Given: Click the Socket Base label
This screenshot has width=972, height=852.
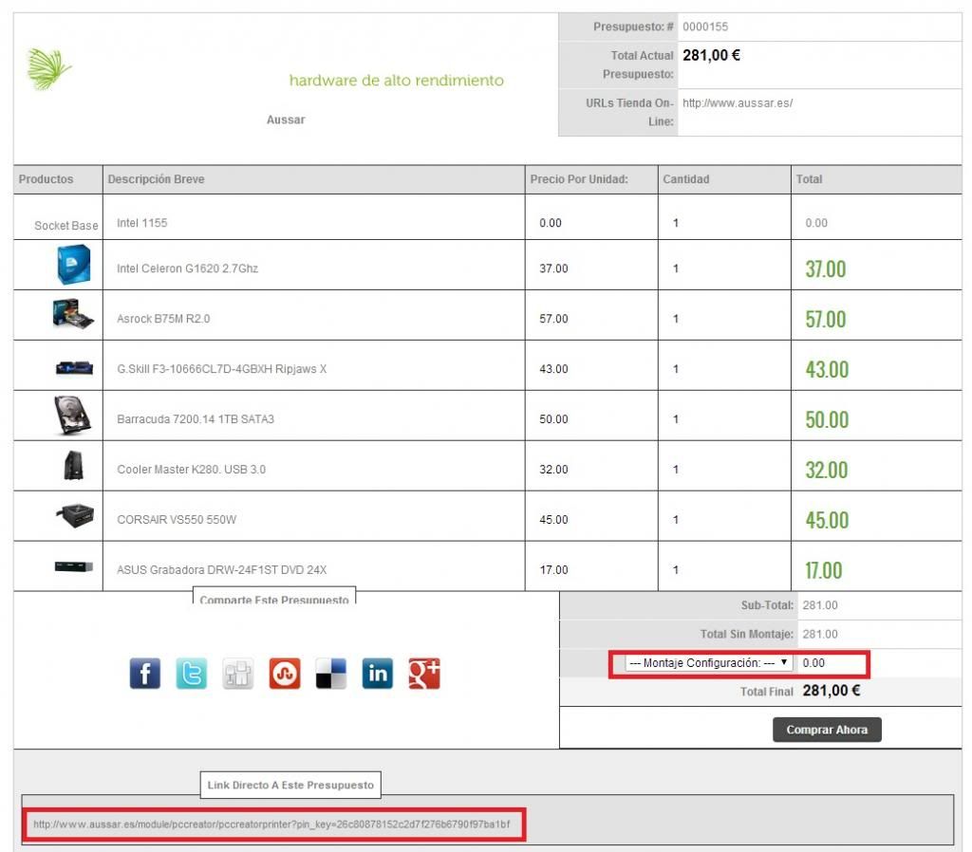Looking at the screenshot, I should point(65,226).
